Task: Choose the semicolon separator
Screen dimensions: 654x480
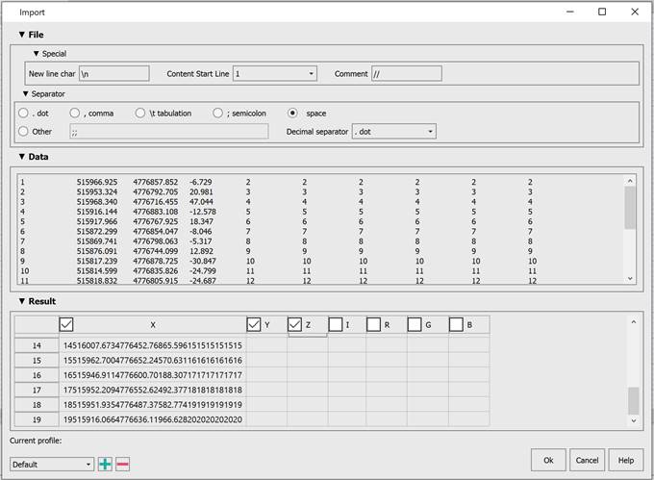Action: pos(217,113)
